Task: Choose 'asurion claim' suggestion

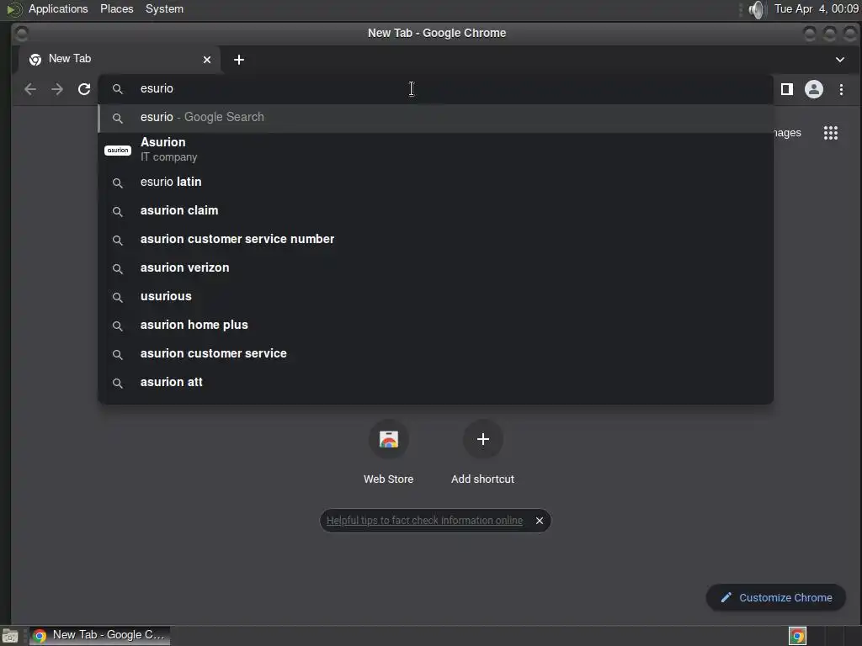Action: [x=435, y=210]
